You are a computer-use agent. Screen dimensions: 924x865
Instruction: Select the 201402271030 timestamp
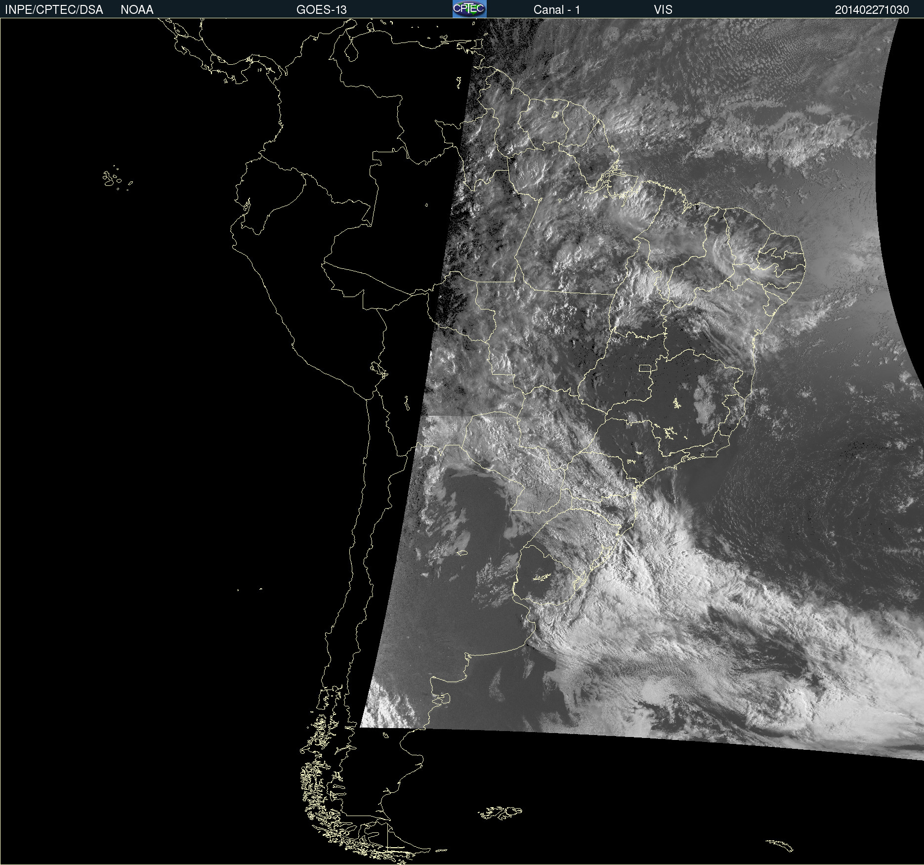tap(872, 10)
